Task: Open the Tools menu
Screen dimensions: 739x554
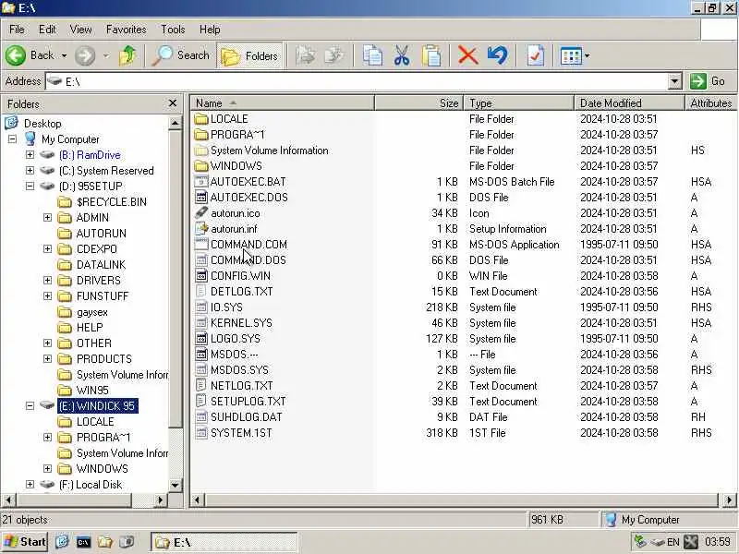Action: (173, 30)
